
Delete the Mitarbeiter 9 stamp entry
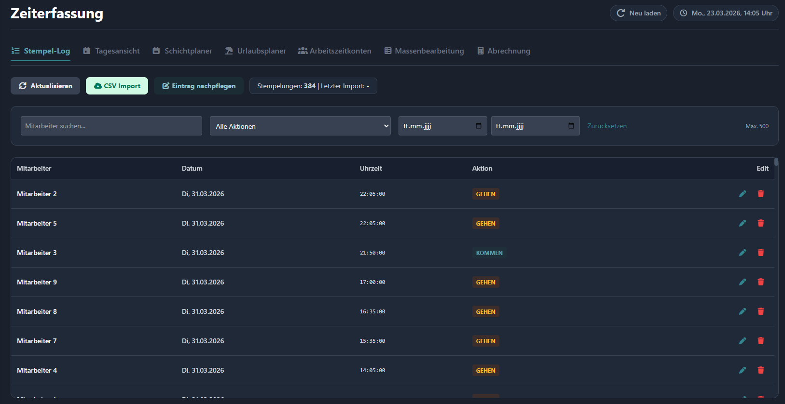click(761, 282)
